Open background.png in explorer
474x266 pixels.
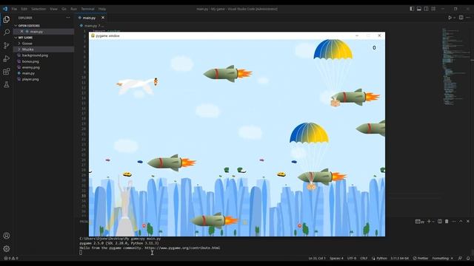point(35,55)
